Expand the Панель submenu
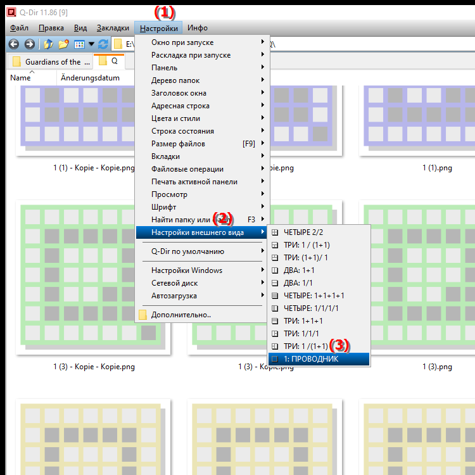This screenshot has height=475, width=475. [201, 68]
